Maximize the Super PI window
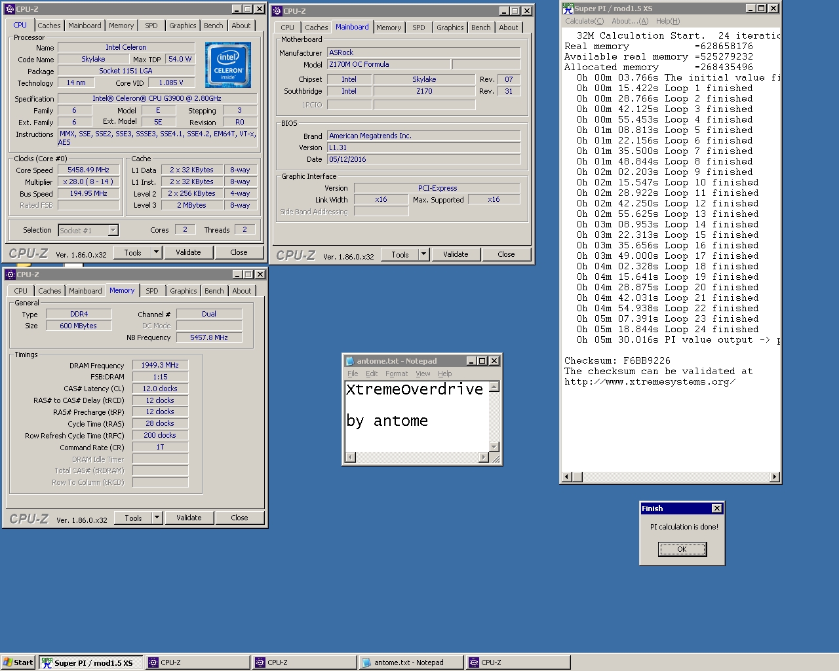Image resolution: width=839 pixels, height=671 pixels. [762, 9]
